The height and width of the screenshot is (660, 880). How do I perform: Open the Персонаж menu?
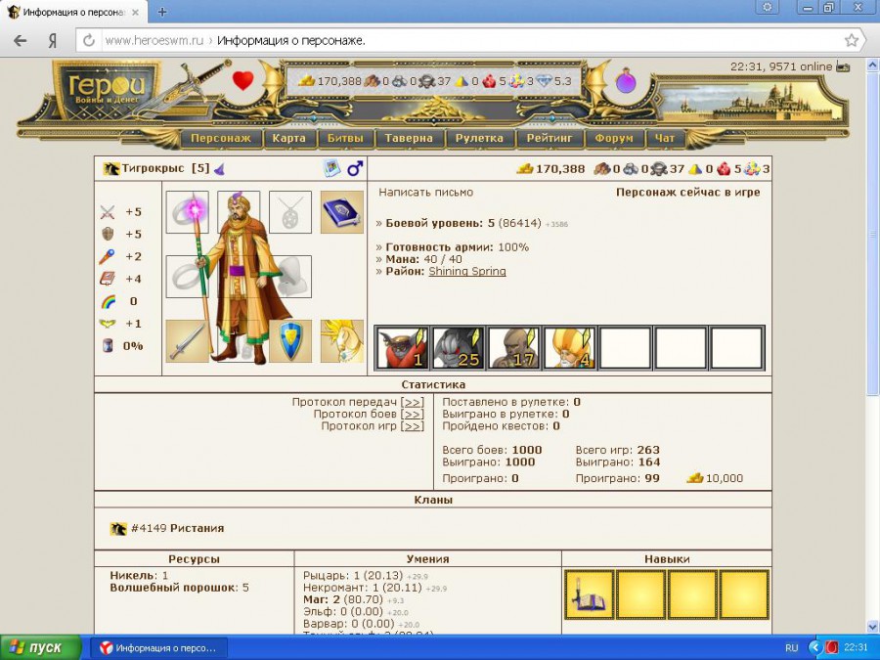point(221,138)
